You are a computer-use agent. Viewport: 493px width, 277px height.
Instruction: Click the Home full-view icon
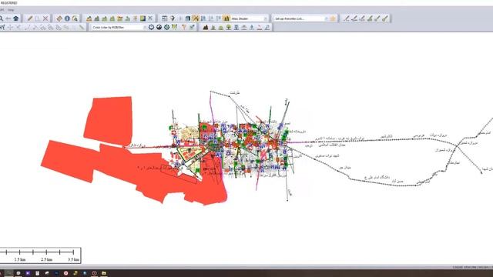coord(15,18)
